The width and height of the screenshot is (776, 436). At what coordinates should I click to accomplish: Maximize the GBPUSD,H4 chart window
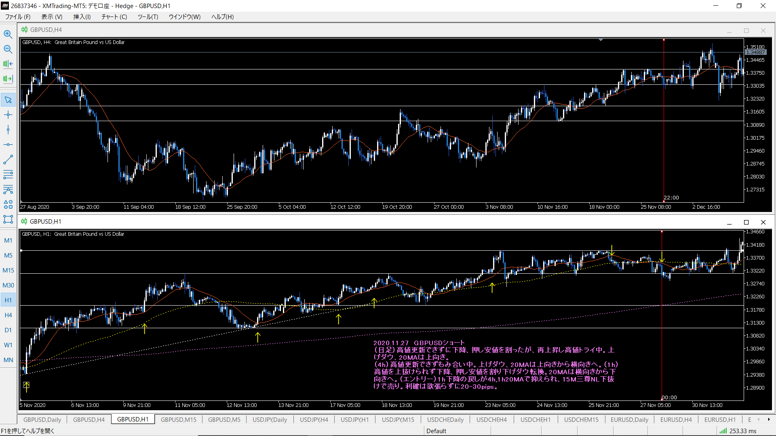tap(746, 31)
